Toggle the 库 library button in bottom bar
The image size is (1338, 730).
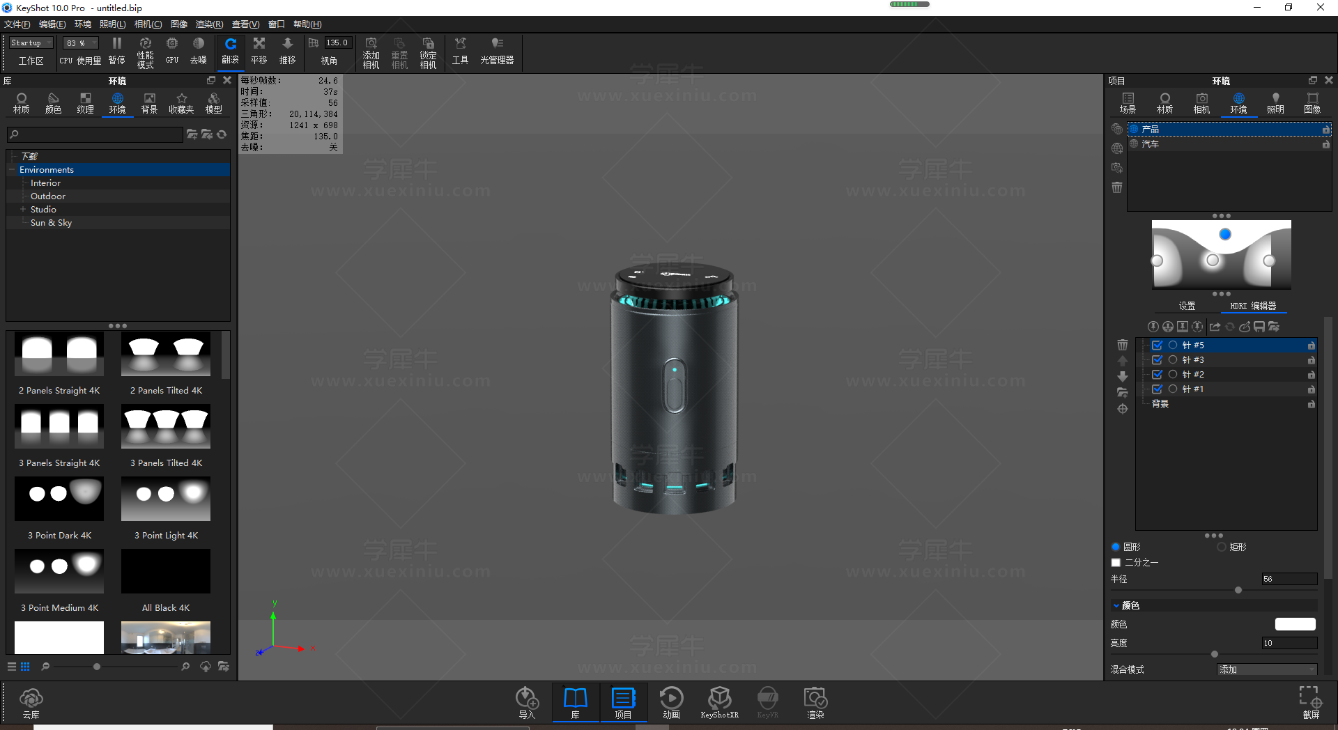(x=576, y=703)
